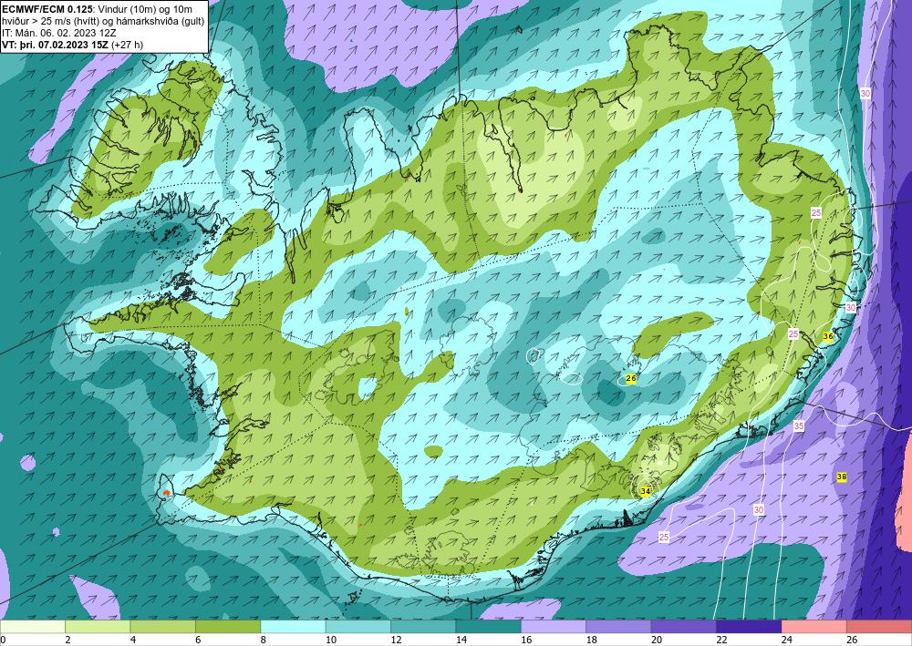Click the legend value 10
The height and width of the screenshot is (646, 912).
(x=331, y=640)
